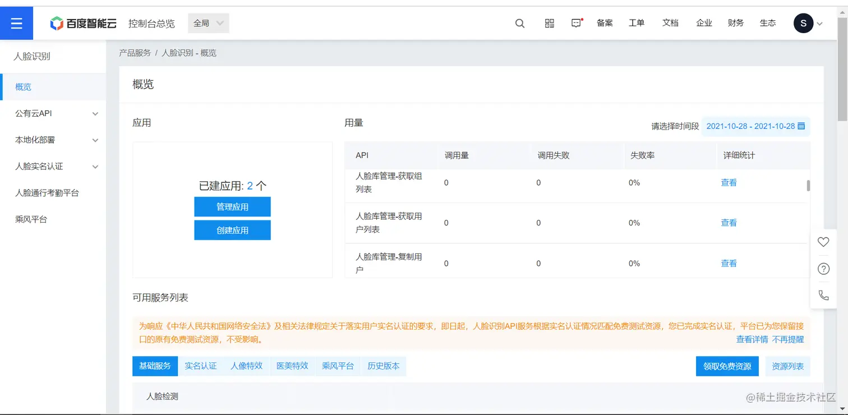Click the user avatar S
Screen dimensions: 848x415
pos(803,24)
